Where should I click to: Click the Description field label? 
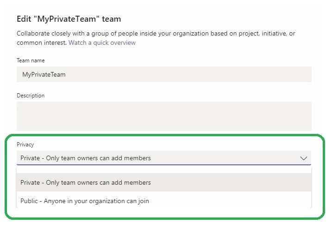[31, 96]
